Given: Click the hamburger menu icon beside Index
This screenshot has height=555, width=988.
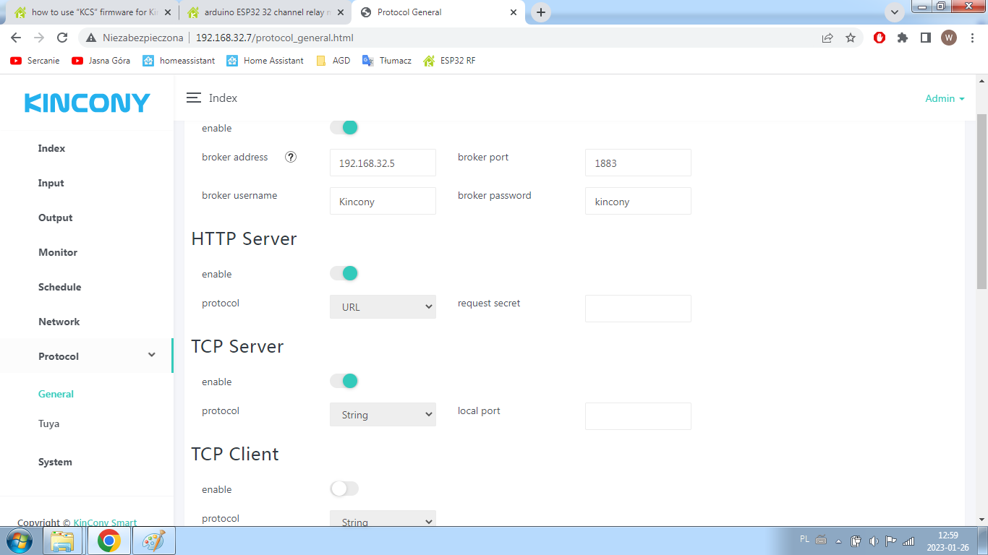Looking at the screenshot, I should (193, 98).
